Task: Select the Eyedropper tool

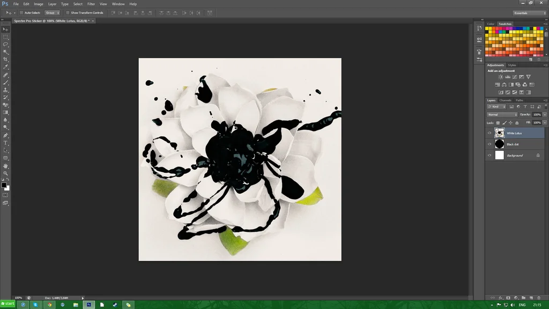Action: [5, 67]
